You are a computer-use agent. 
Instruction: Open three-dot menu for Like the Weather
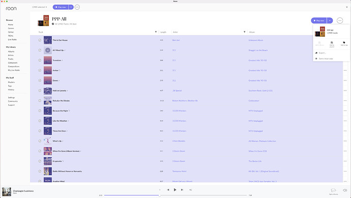click(x=345, y=121)
